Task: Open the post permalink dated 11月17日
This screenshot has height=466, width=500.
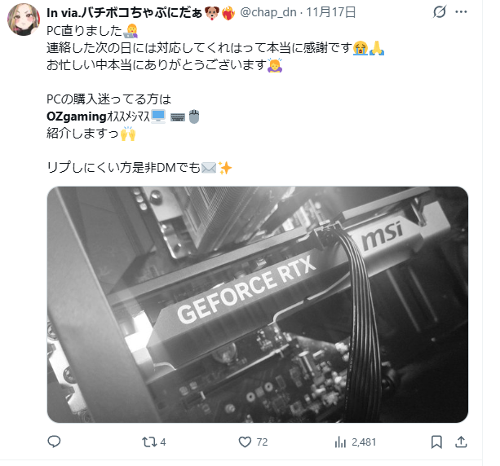Action: click(x=331, y=12)
